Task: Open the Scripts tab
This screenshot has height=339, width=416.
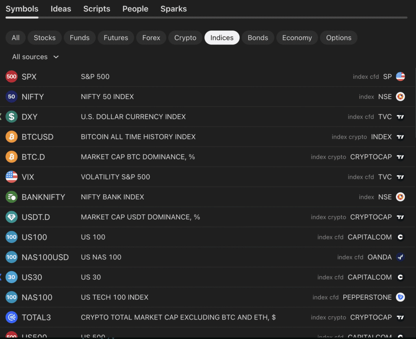Action: (97, 9)
